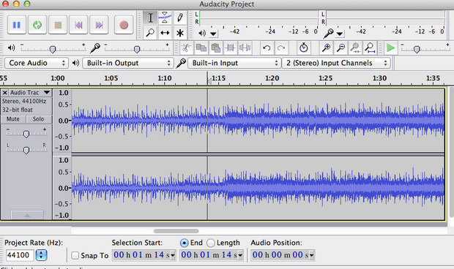
Task: Click the horizontal scrollbar thumb
Action: coord(176,231)
